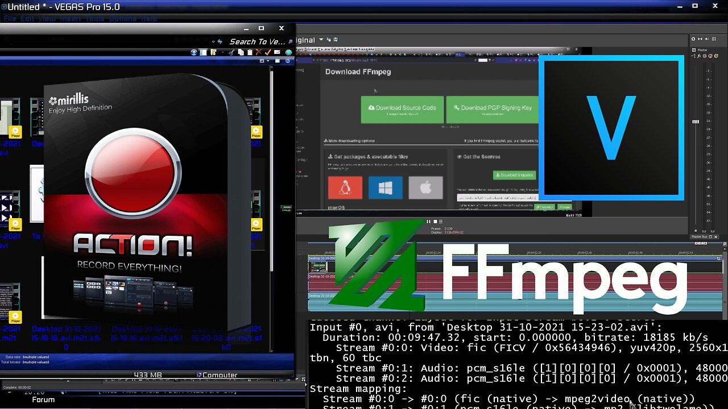Click the red X Delete icon

[x=258, y=52]
